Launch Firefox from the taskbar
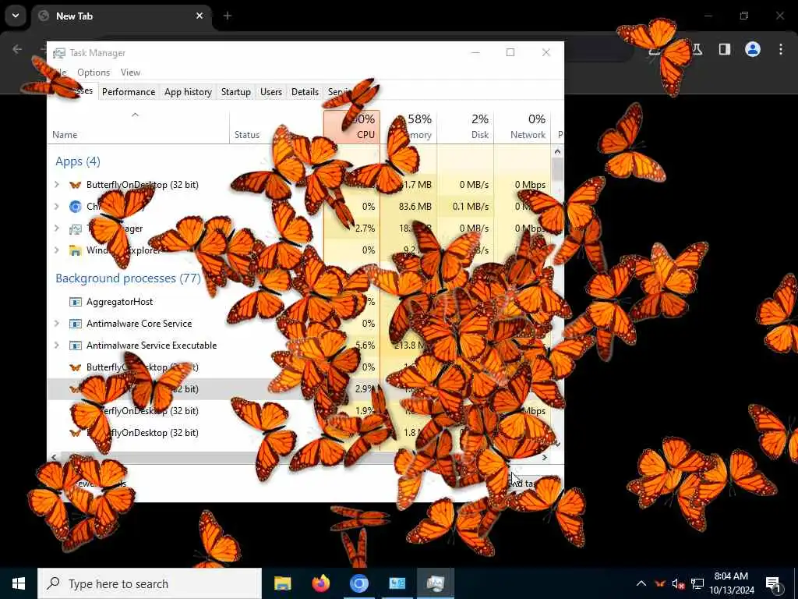The image size is (798, 599). click(320, 583)
